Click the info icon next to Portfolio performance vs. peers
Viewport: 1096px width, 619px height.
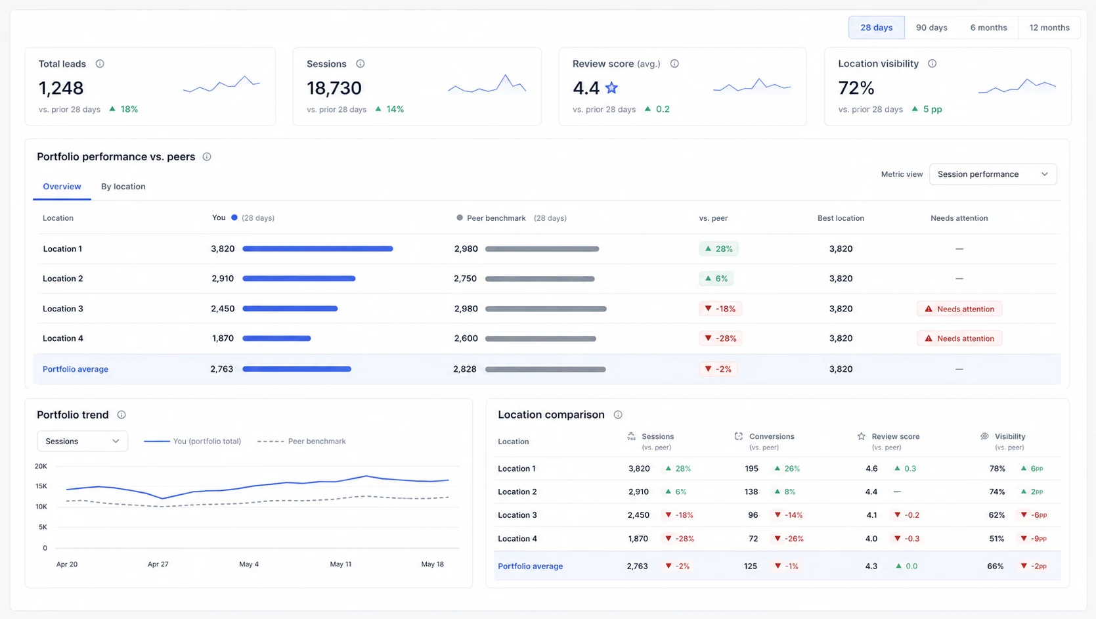pyautogui.click(x=207, y=156)
